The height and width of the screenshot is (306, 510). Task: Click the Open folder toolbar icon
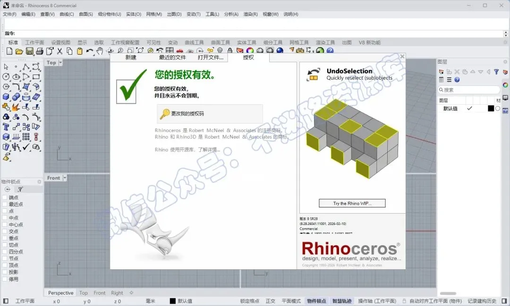pyautogui.click(x=19, y=51)
